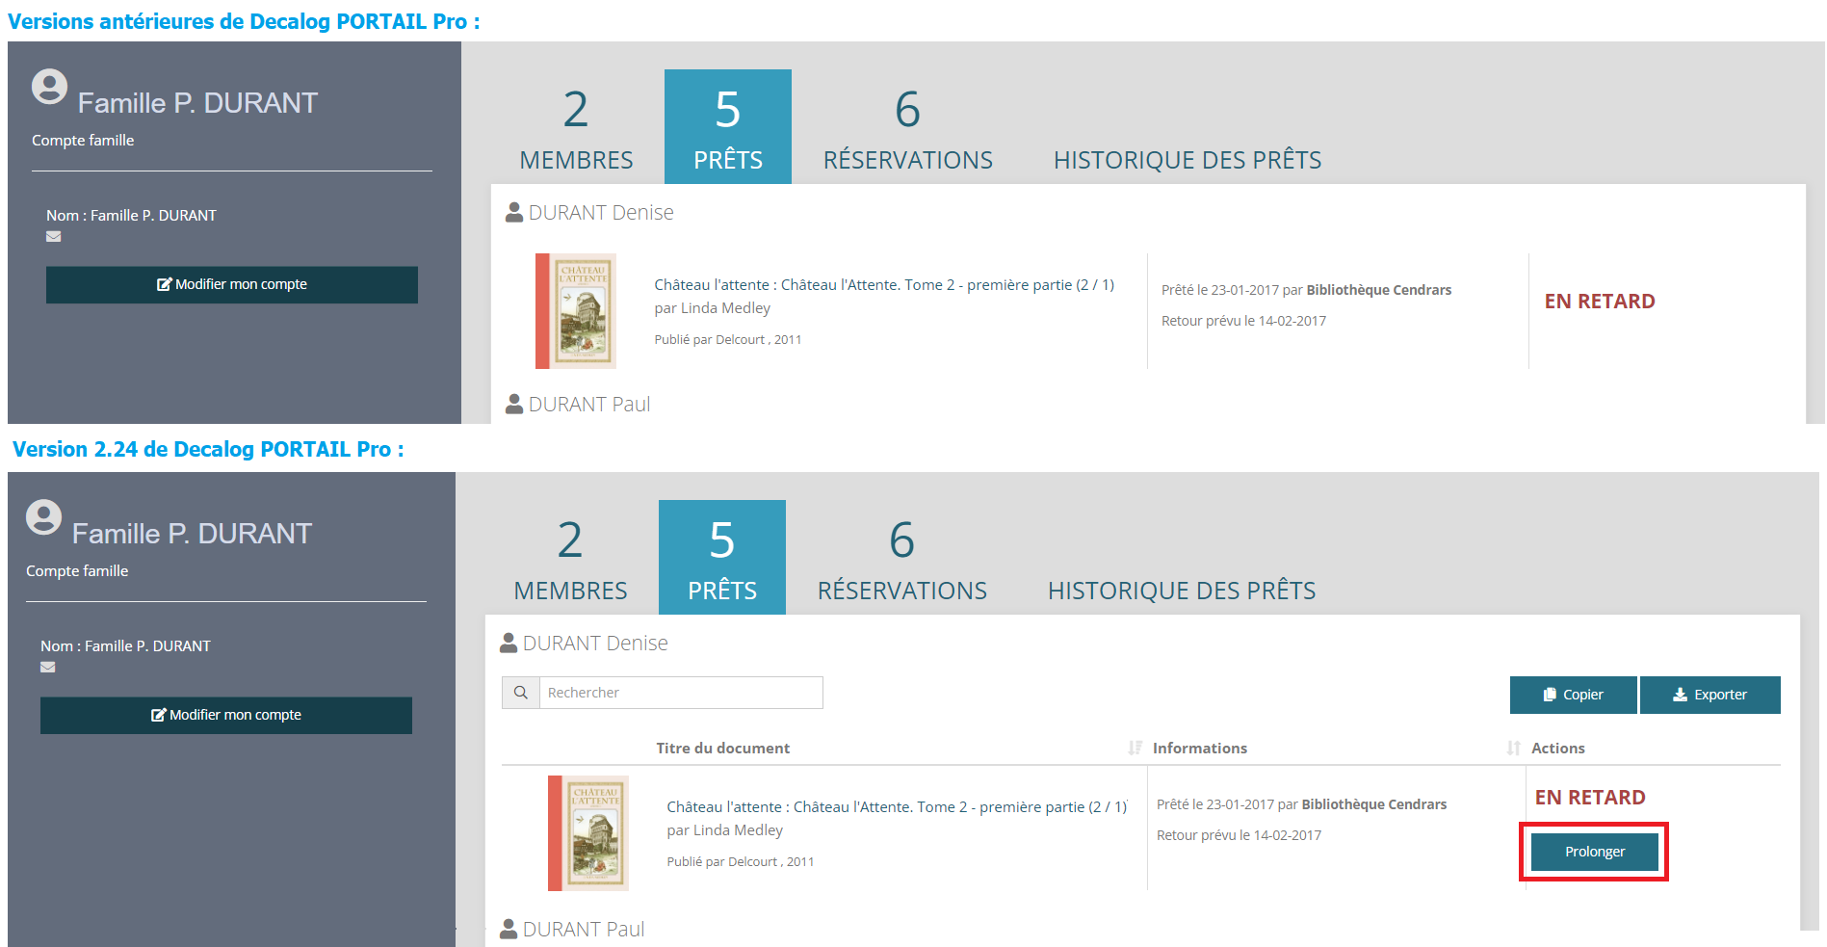1827x947 pixels.
Task: Click Bibliothèque Cendrars in version 2.24 row
Action: point(1374,804)
